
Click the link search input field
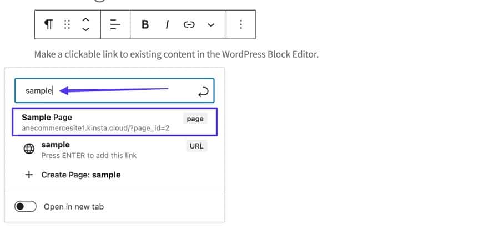[111, 90]
